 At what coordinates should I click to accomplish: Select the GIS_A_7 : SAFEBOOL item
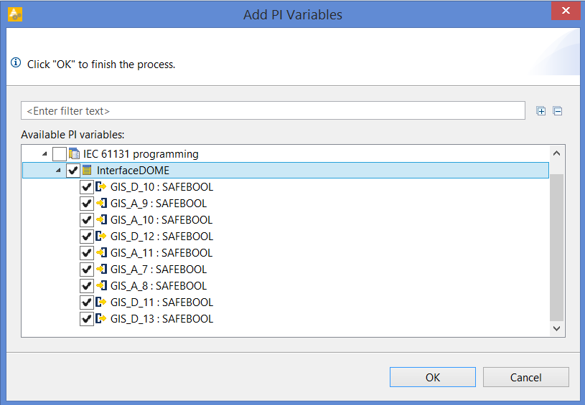159,270
